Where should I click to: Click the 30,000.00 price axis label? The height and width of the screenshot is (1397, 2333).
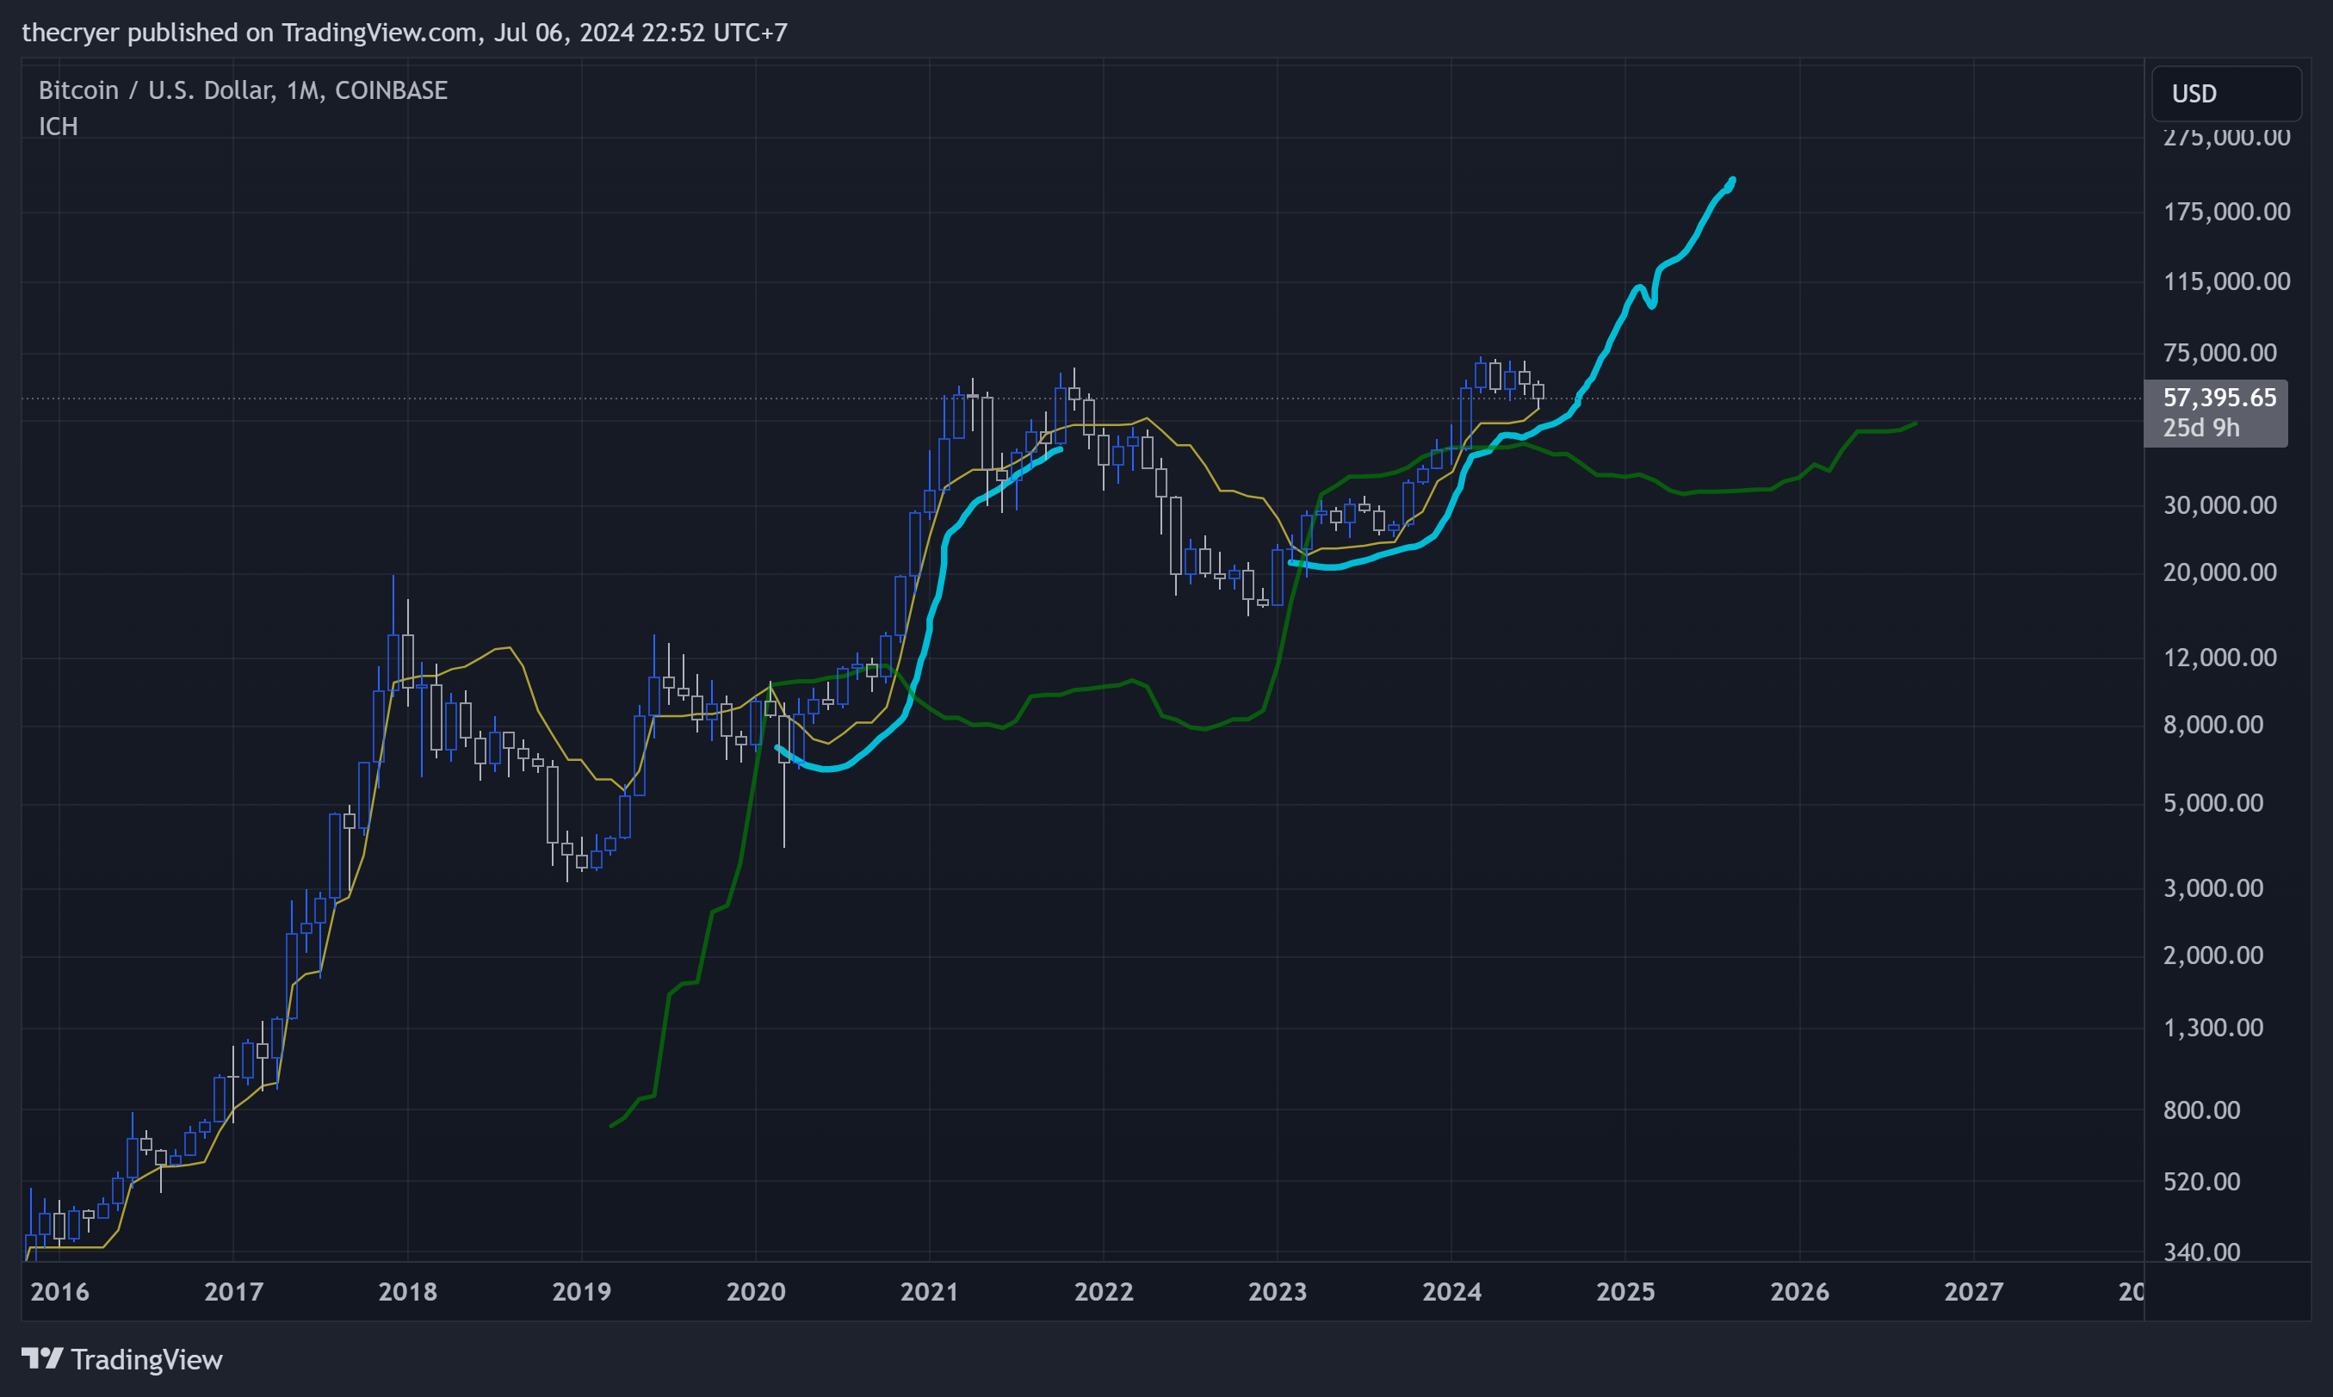[2220, 504]
